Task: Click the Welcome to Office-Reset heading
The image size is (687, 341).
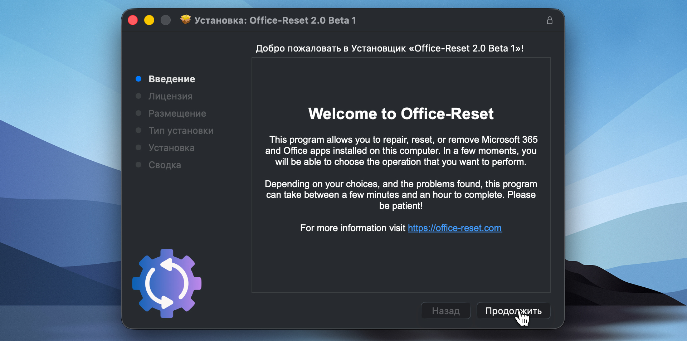Action: tap(401, 114)
